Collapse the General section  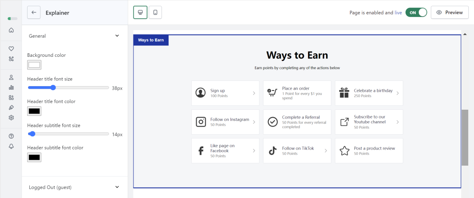pos(117,36)
